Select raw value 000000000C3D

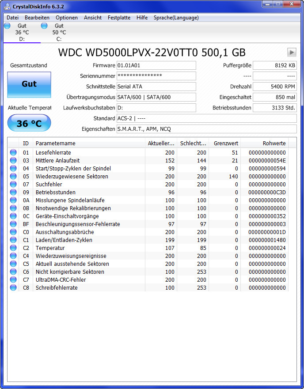tap(267, 192)
